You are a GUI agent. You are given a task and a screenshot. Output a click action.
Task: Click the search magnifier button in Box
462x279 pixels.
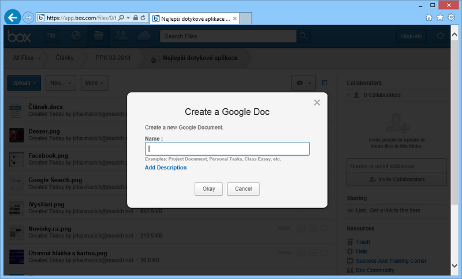point(304,36)
